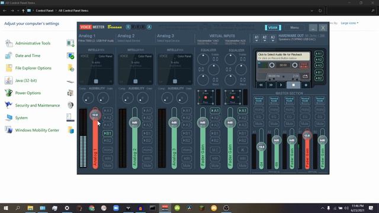Mute the Analog 1 strip

pos(108,166)
